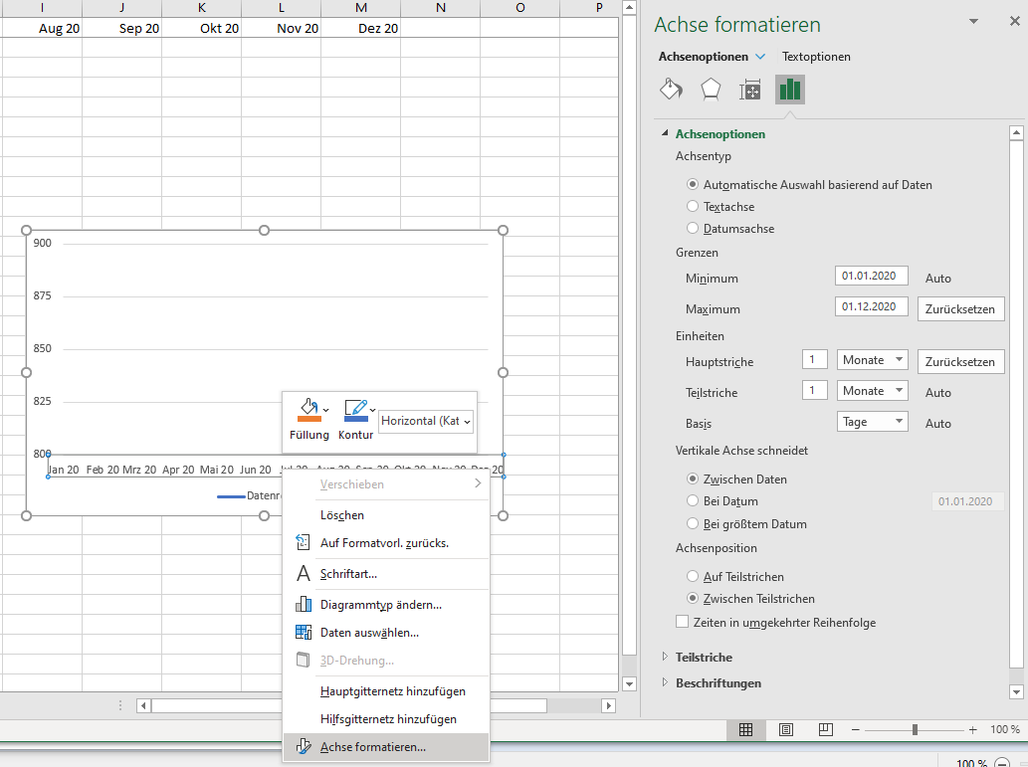The image size is (1028, 767).
Task: Select 'Auf Teilstrichen' axis position
Action: coord(693,576)
